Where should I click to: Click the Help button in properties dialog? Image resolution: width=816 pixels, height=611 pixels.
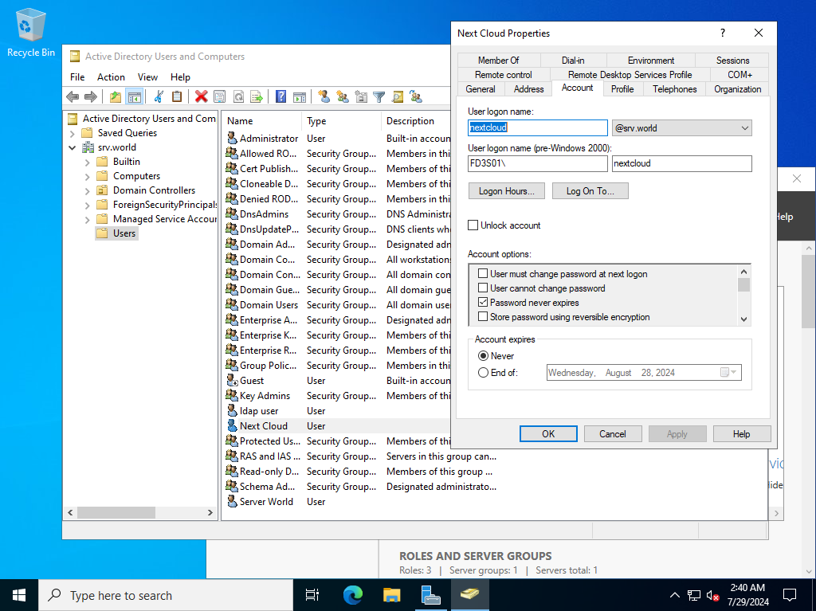pos(742,434)
